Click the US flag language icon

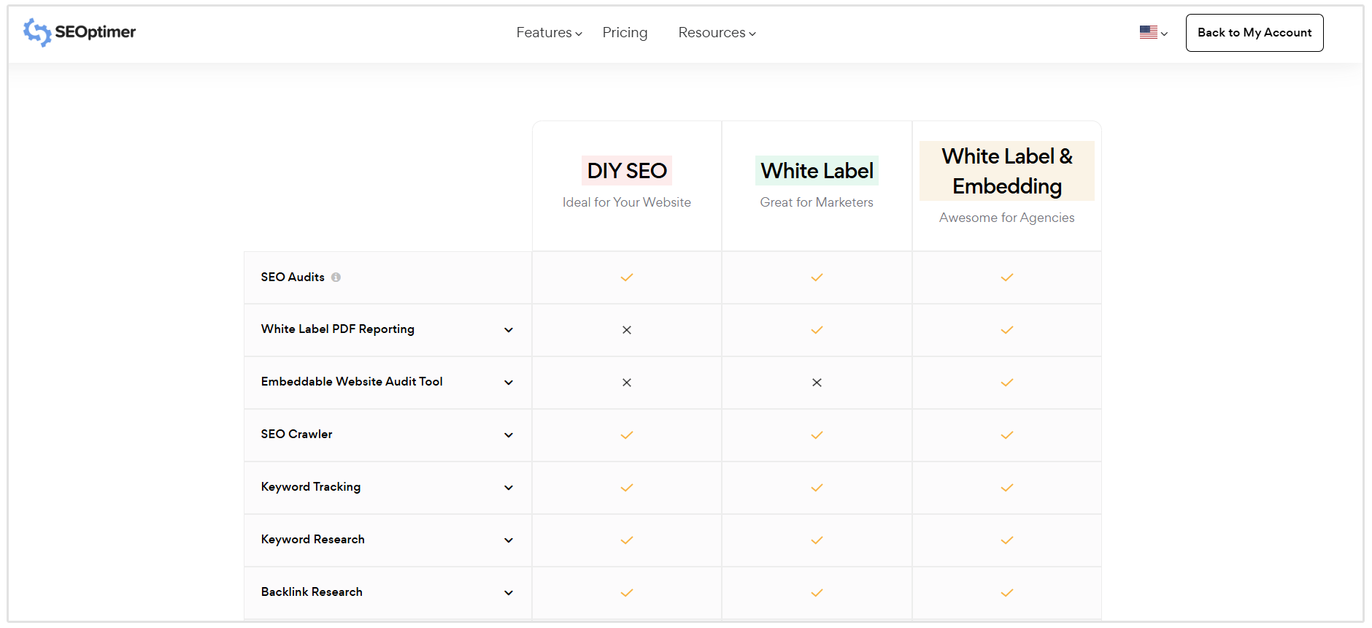(1149, 32)
